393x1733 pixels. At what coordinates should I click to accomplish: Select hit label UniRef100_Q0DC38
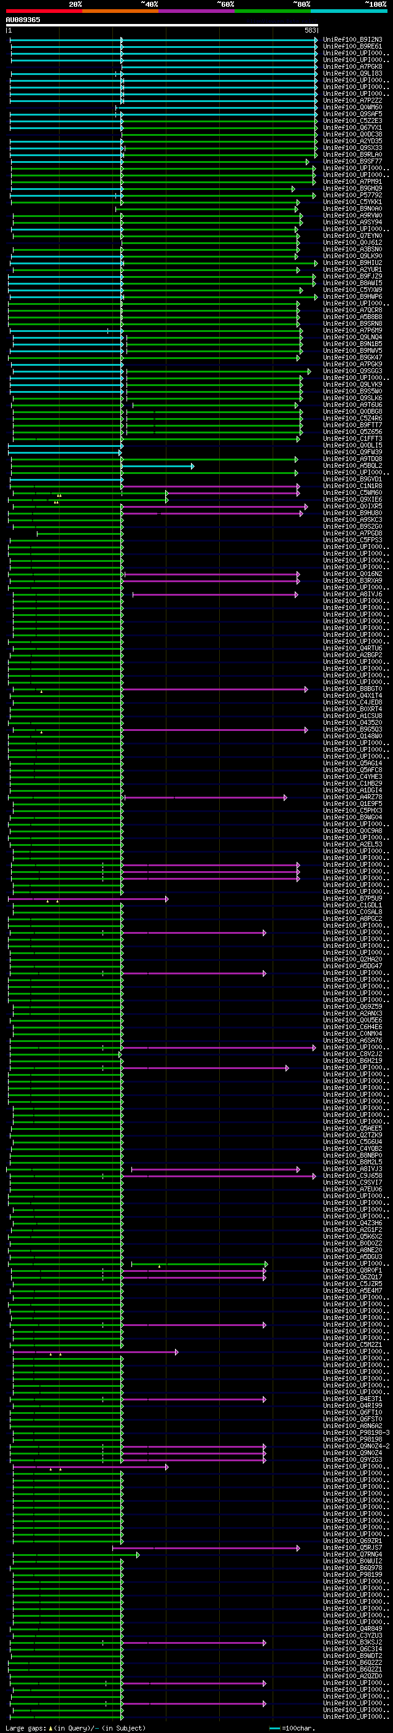[352, 135]
